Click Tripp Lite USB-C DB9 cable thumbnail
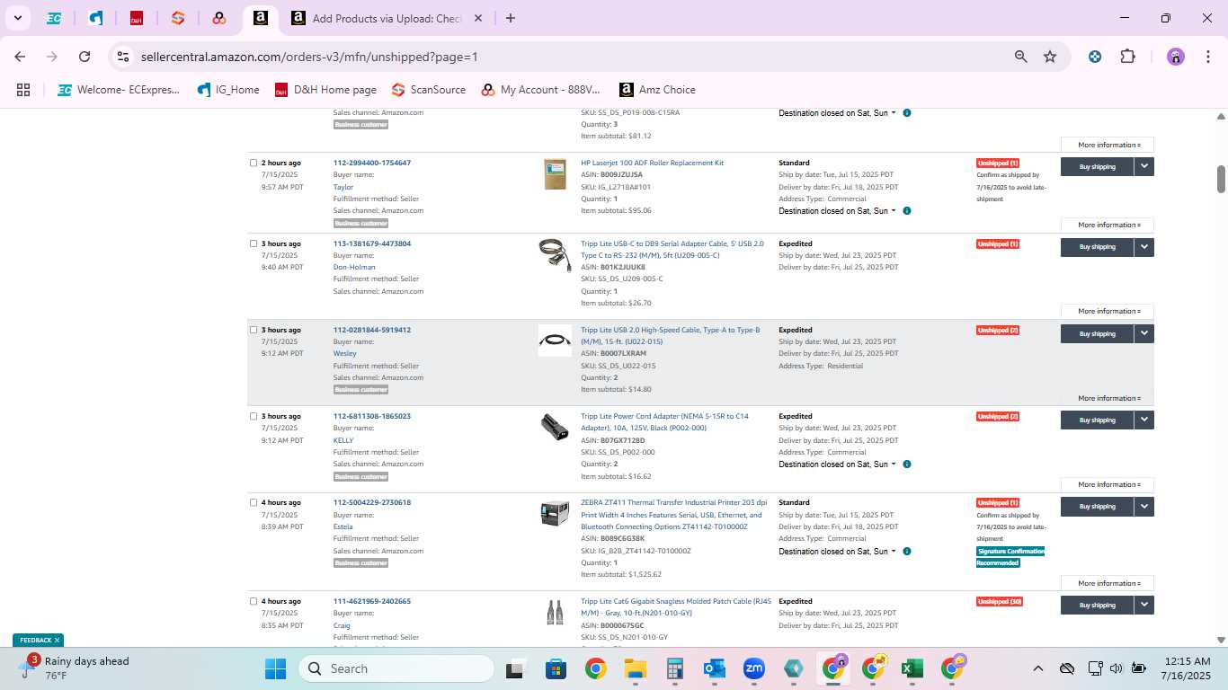Screen dimensions: 1228x690 coord(555,255)
